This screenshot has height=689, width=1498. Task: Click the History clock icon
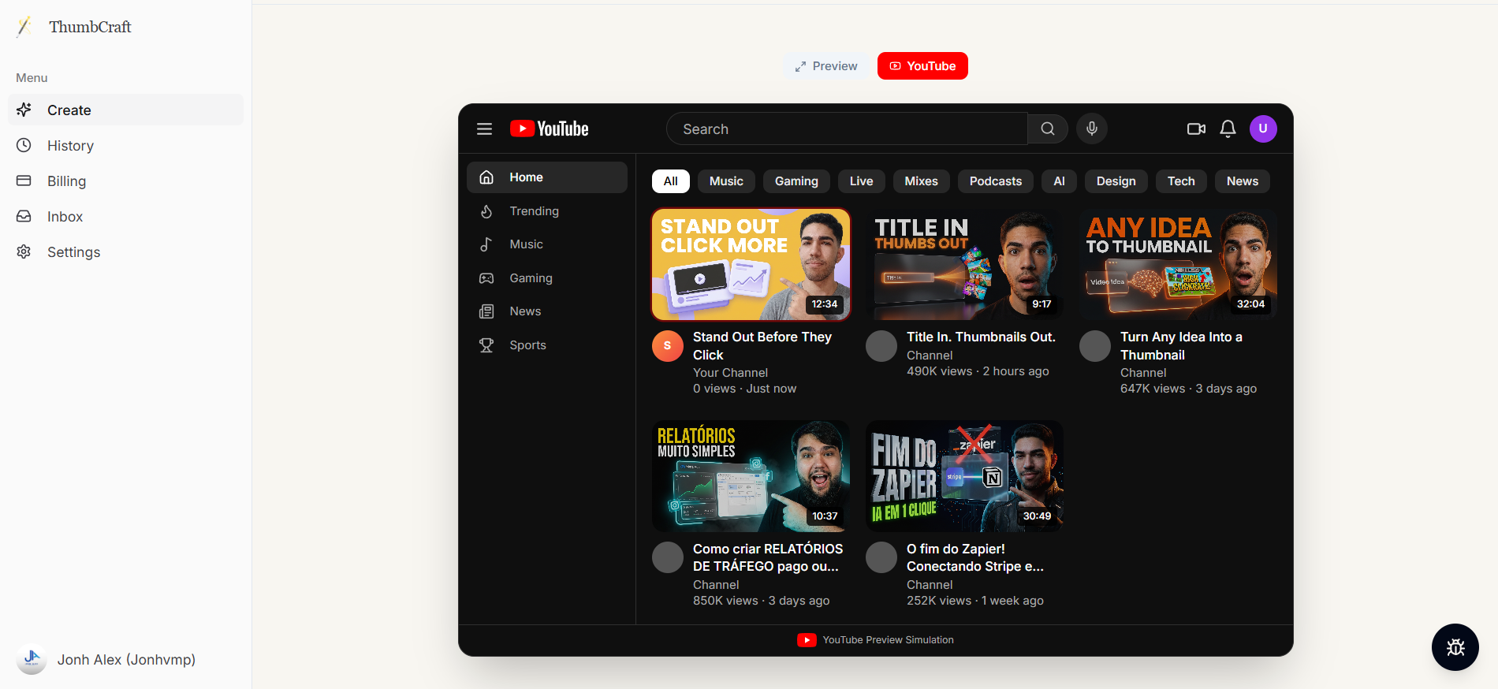point(24,145)
